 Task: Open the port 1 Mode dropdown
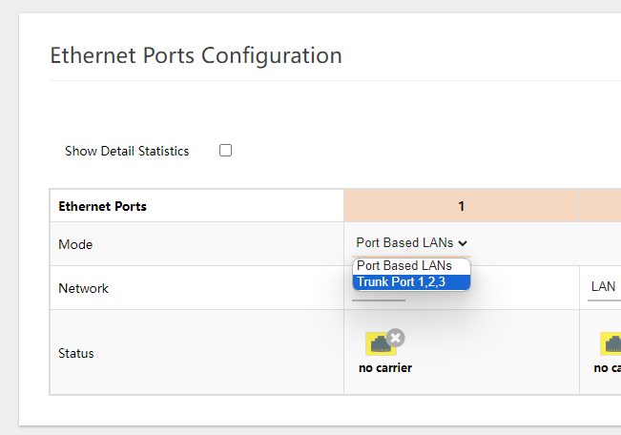click(x=411, y=243)
